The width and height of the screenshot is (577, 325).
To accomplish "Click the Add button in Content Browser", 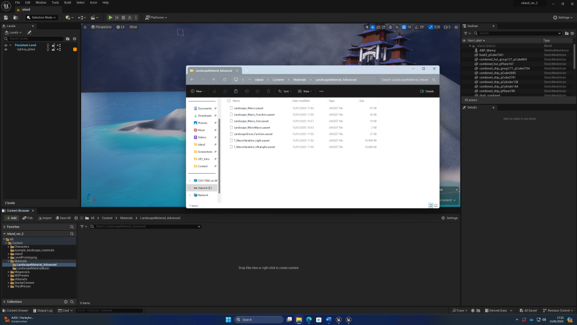I will [x=11, y=218].
